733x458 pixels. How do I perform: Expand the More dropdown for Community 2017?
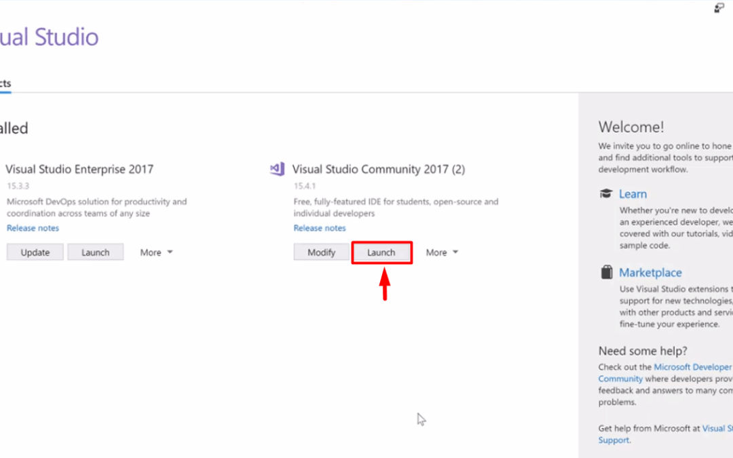(x=442, y=252)
